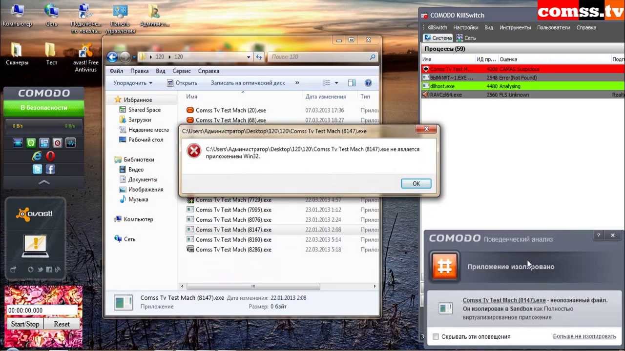Image resolution: width=625 pixels, height=351 pixels.
Task: Click В безопасности green status bar
Action: pyautogui.click(x=44, y=108)
